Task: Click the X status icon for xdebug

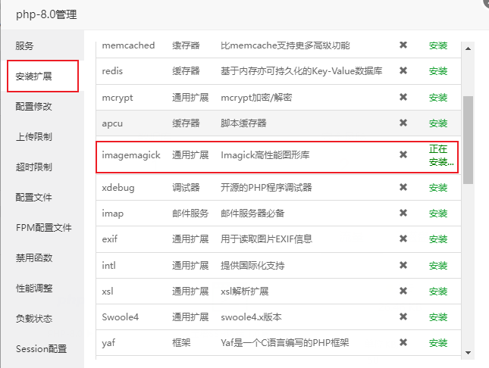Action: coord(403,187)
